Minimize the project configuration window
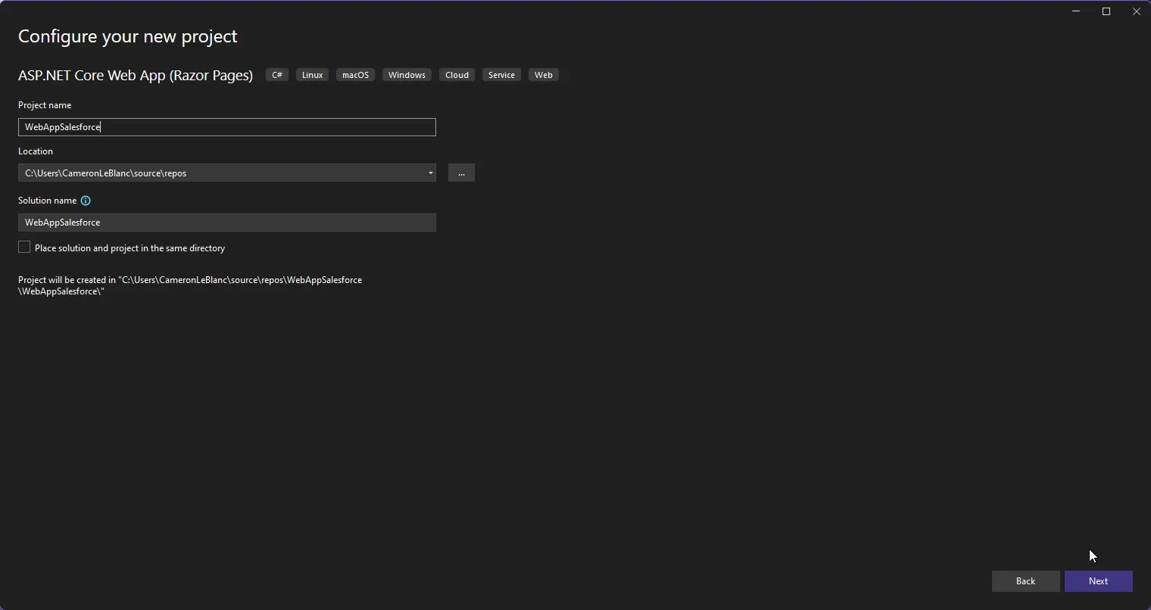Image resolution: width=1151 pixels, height=610 pixels. tap(1076, 11)
